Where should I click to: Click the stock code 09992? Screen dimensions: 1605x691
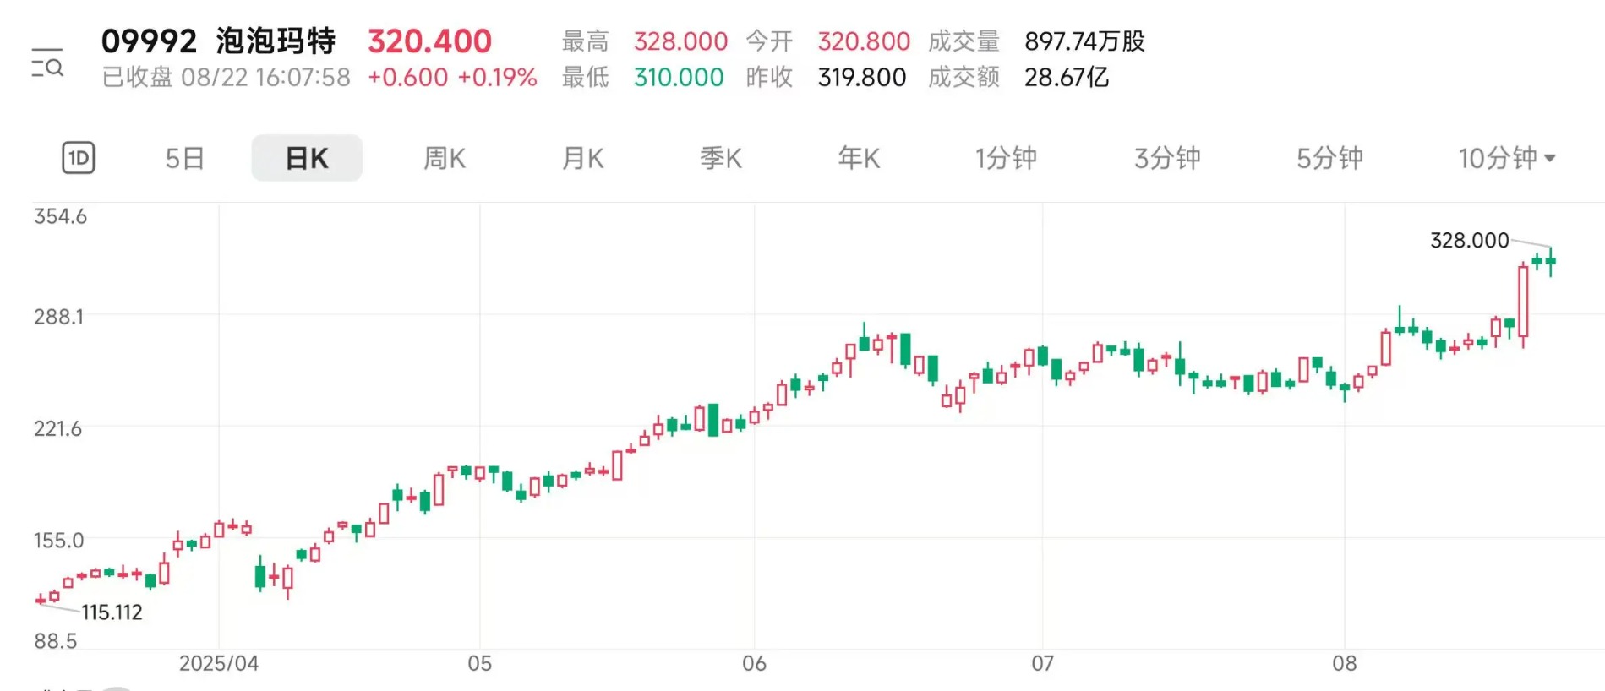click(149, 41)
